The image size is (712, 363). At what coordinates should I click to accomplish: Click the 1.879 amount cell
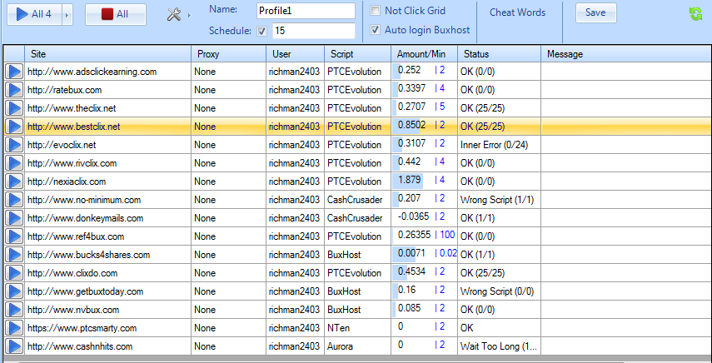pyautogui.click(x=424, y=181)
